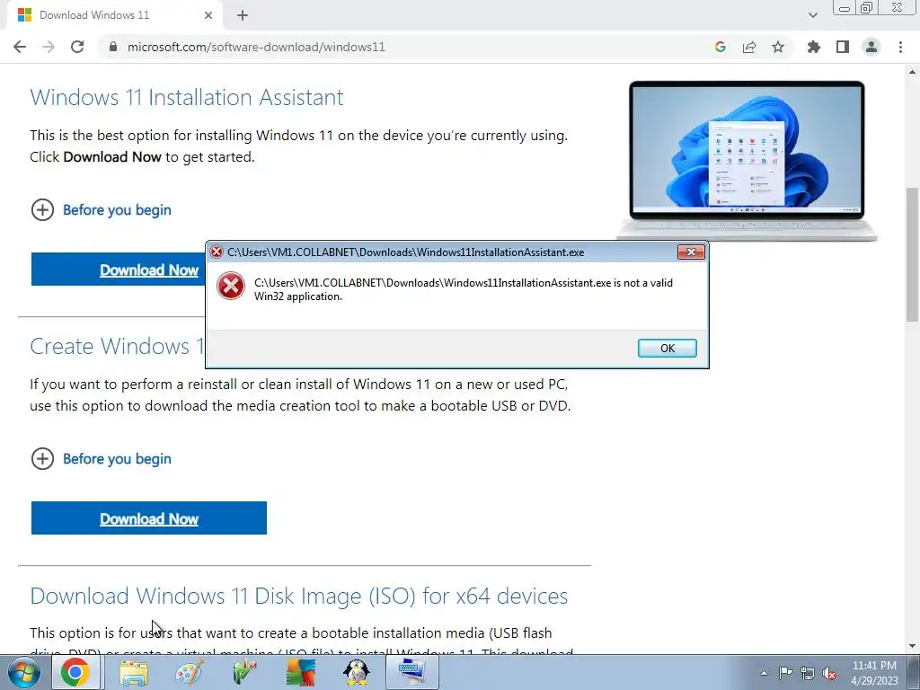View site info via the padlock icon
This screenshot has height=690, width=920.
[113, 47]
